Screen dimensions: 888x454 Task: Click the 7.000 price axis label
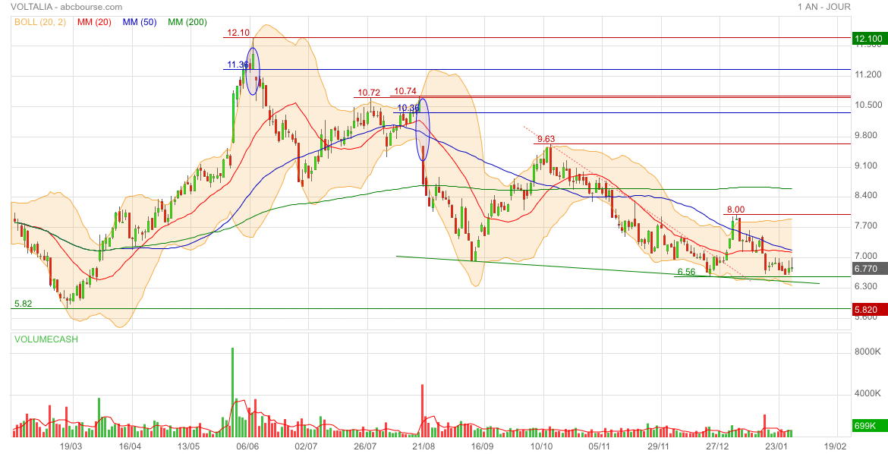coord(866,256)
